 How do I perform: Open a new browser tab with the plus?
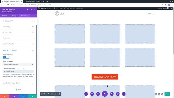[x=47, y=2]
